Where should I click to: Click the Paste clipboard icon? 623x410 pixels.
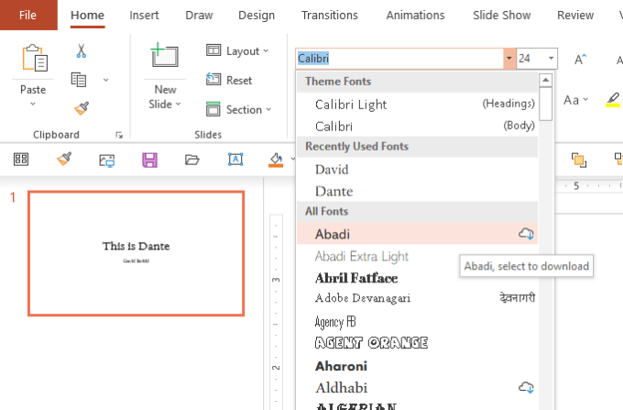(x=34, y=59)
